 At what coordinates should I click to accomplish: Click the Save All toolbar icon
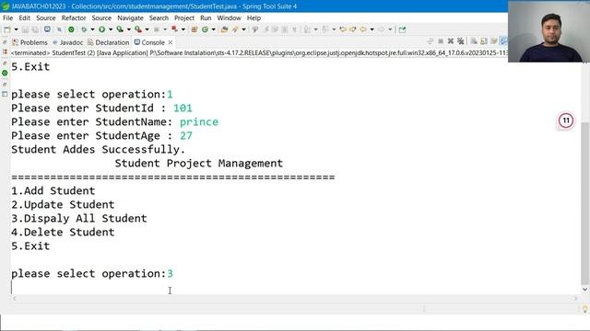(35, 29)
